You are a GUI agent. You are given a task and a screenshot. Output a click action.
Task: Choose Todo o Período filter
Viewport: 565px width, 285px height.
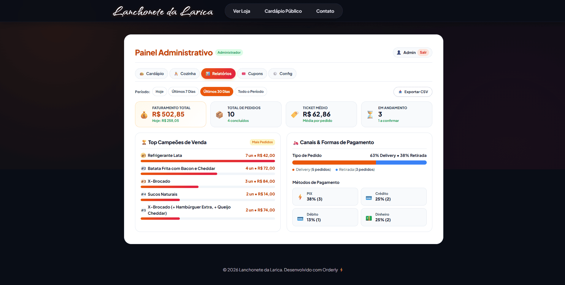(x=251, y=92)
